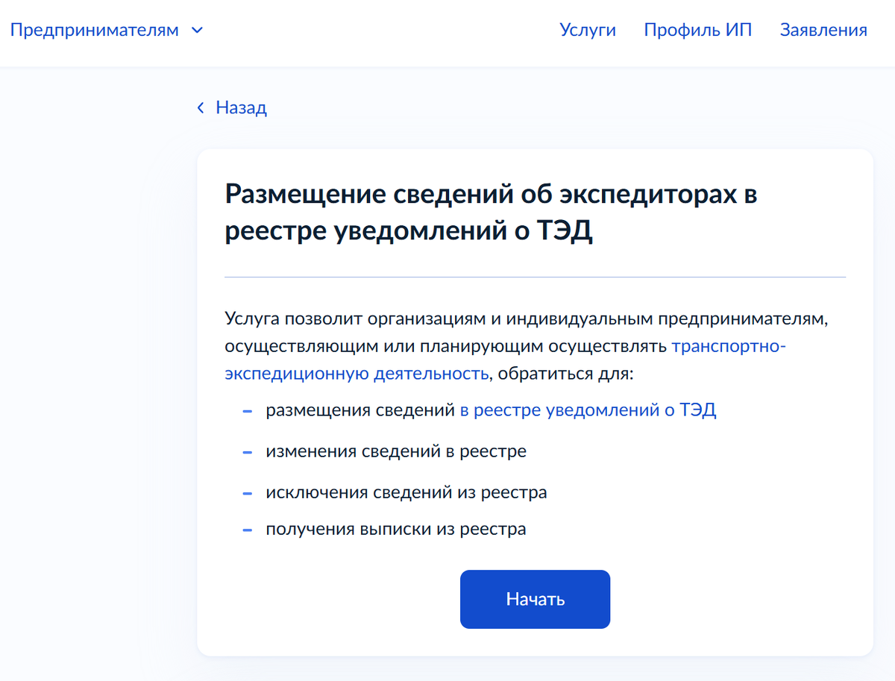The width and height of the screenshot is (895, 681).
Task: Click the back arrow icon beside Назад
Action: click(x=200, y=108)
